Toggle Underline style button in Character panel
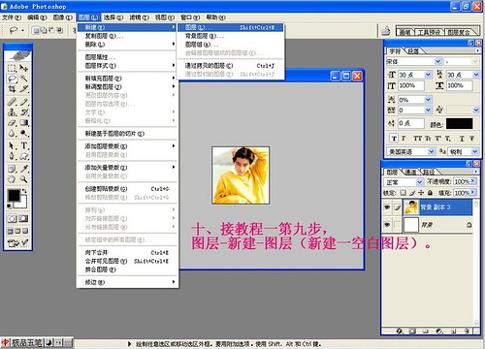The height and width of the screenshot is (349, 485). coord(462,139)
